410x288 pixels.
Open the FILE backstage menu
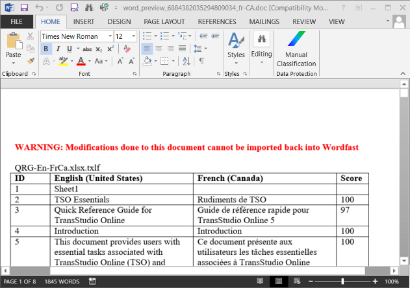tap(16, 21)
